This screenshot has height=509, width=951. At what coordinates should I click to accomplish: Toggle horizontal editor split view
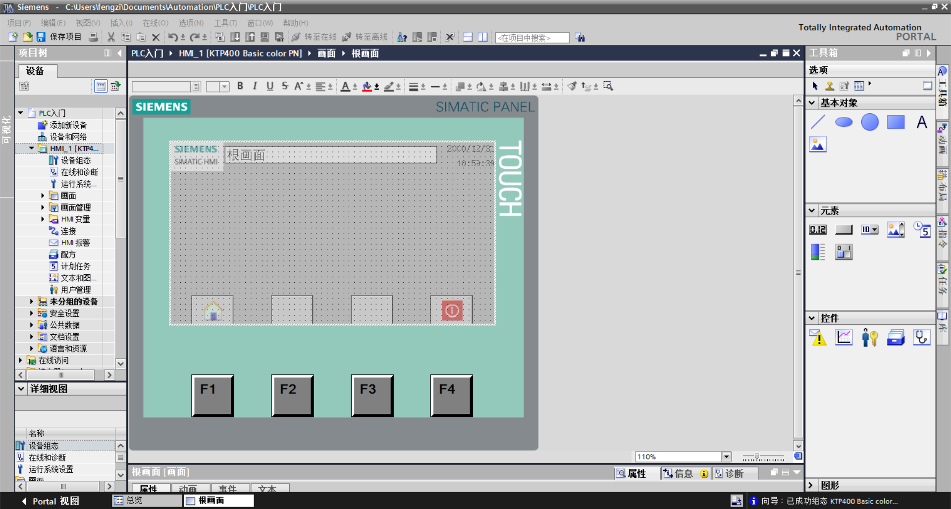pos(468,37)
